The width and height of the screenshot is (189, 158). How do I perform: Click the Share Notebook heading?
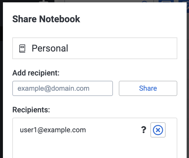click(46, 19)
